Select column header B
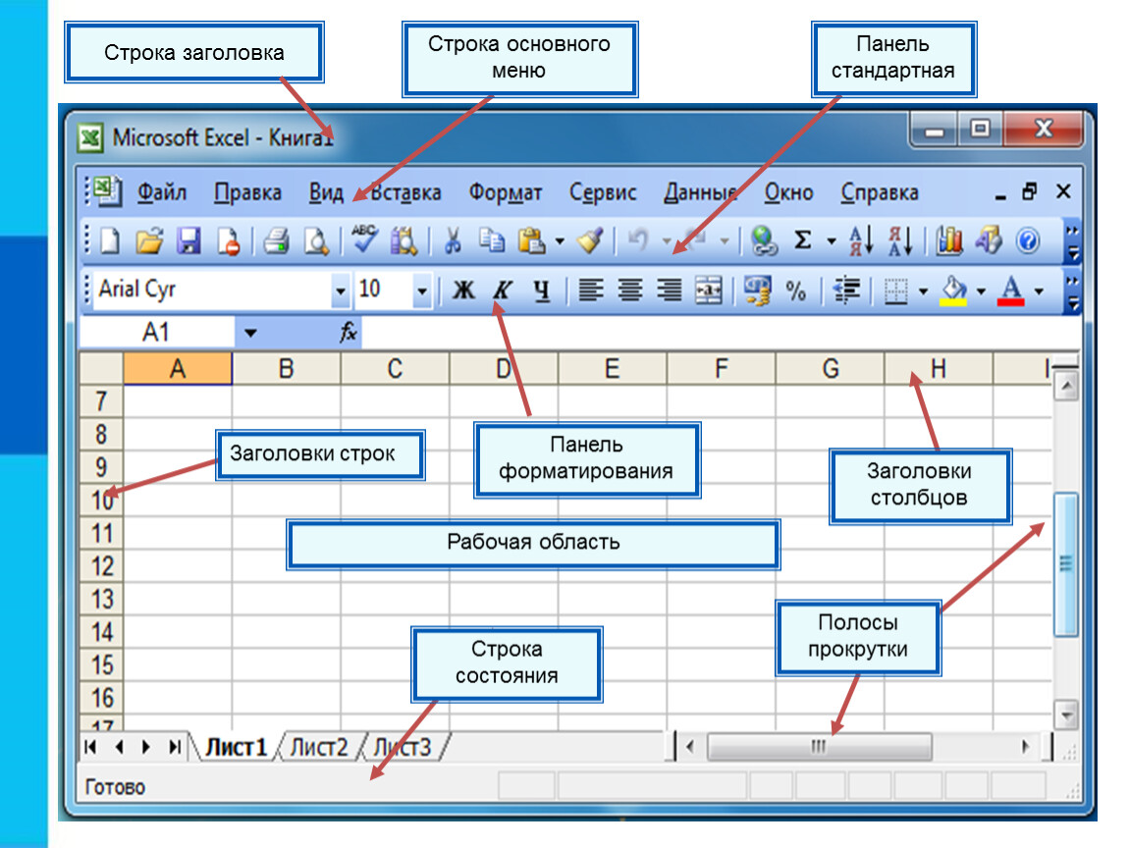Viewport: 1129px width, 848px height. [286, 369]
